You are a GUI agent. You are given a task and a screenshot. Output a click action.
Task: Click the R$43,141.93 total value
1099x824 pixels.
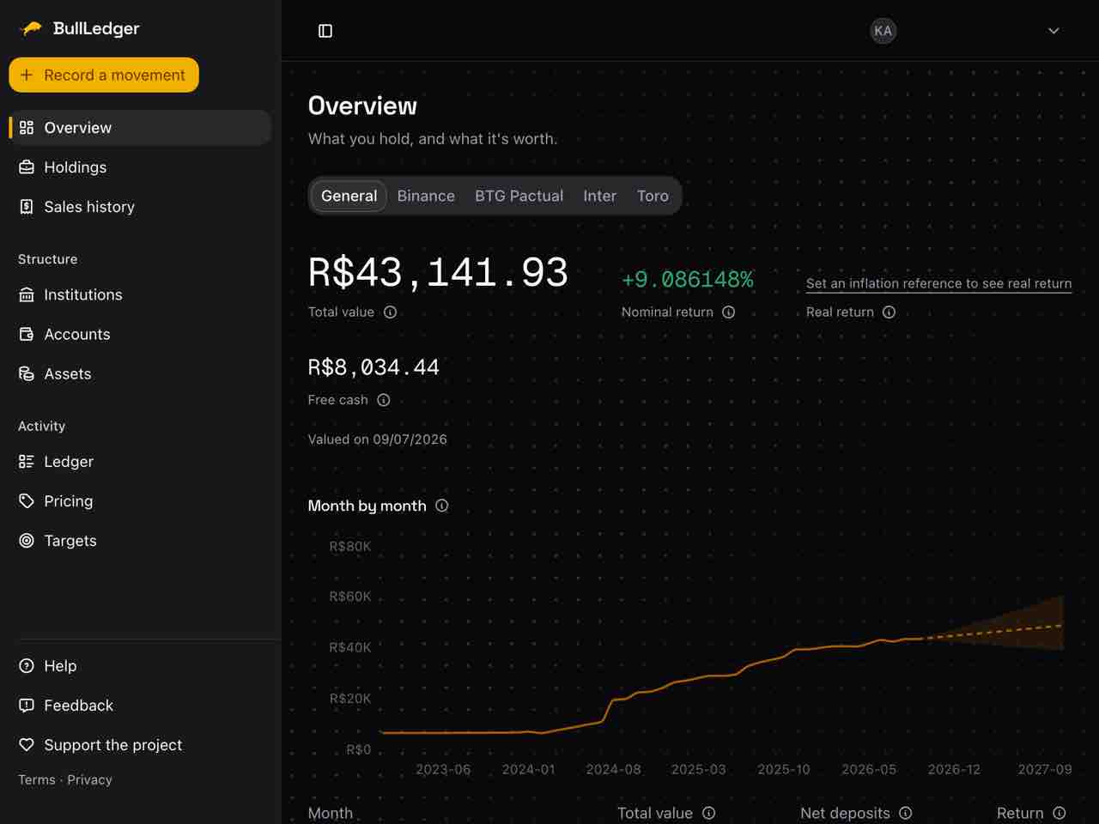(438, 273)
